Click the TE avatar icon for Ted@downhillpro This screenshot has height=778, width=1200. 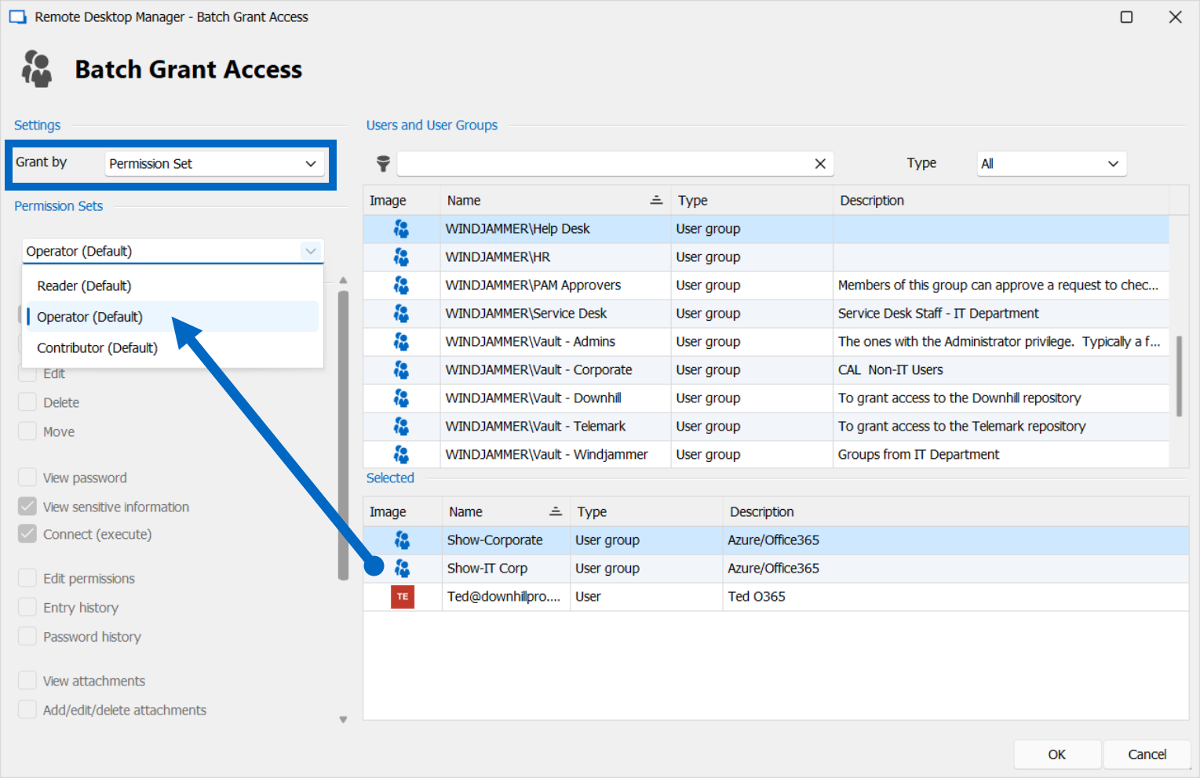tap(402, 596)
